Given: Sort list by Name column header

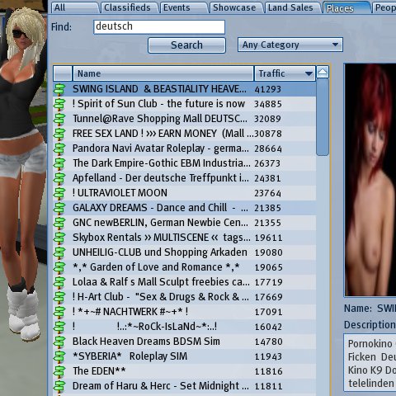Looking at the screenshot, I should coord(163,73).
